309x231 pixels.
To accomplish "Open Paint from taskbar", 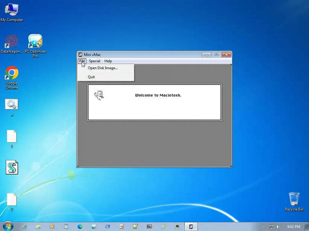I will 163,226.
